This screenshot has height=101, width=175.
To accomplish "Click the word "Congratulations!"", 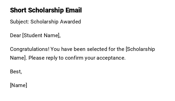I will (x=30, y=49).
